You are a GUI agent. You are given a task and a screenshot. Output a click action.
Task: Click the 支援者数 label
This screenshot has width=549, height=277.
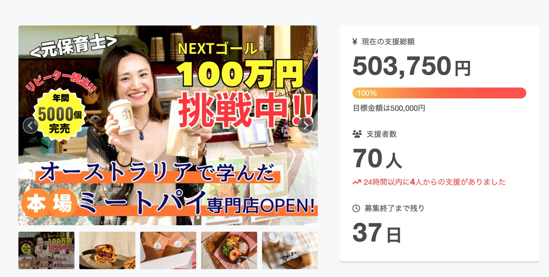[x=381, y=134]
